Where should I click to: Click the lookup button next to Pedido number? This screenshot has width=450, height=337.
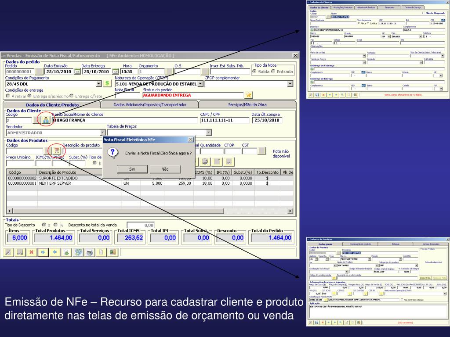pos(39,72)
